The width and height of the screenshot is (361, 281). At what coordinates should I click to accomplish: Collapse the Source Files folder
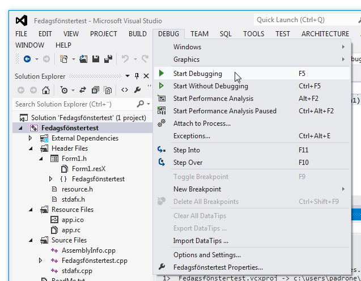(31, 240)
